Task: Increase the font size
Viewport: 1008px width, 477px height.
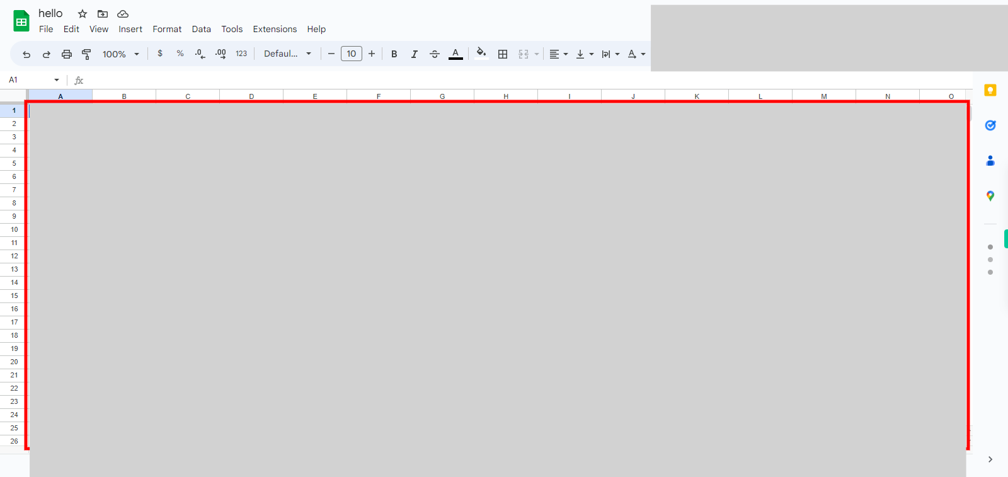Action: tap(372, 54)
